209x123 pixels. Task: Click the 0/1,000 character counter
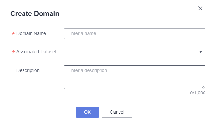pos(198,93)
